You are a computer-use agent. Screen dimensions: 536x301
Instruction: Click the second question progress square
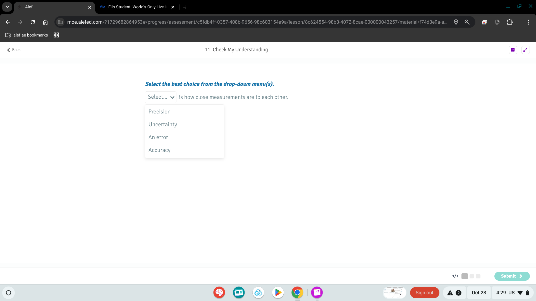coord(472,276)
